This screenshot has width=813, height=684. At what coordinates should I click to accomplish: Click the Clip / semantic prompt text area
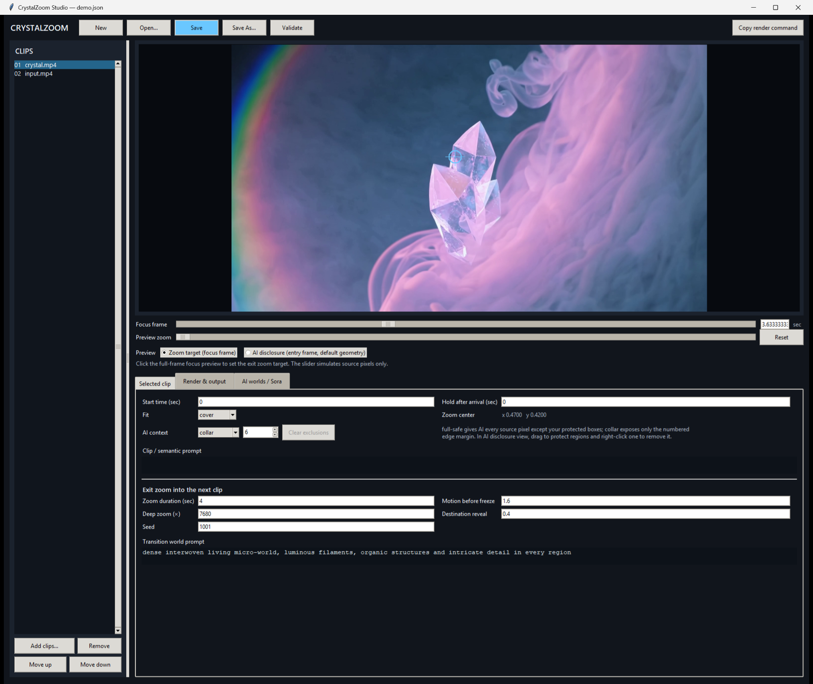pyautogui.click(x=469, y=465)
